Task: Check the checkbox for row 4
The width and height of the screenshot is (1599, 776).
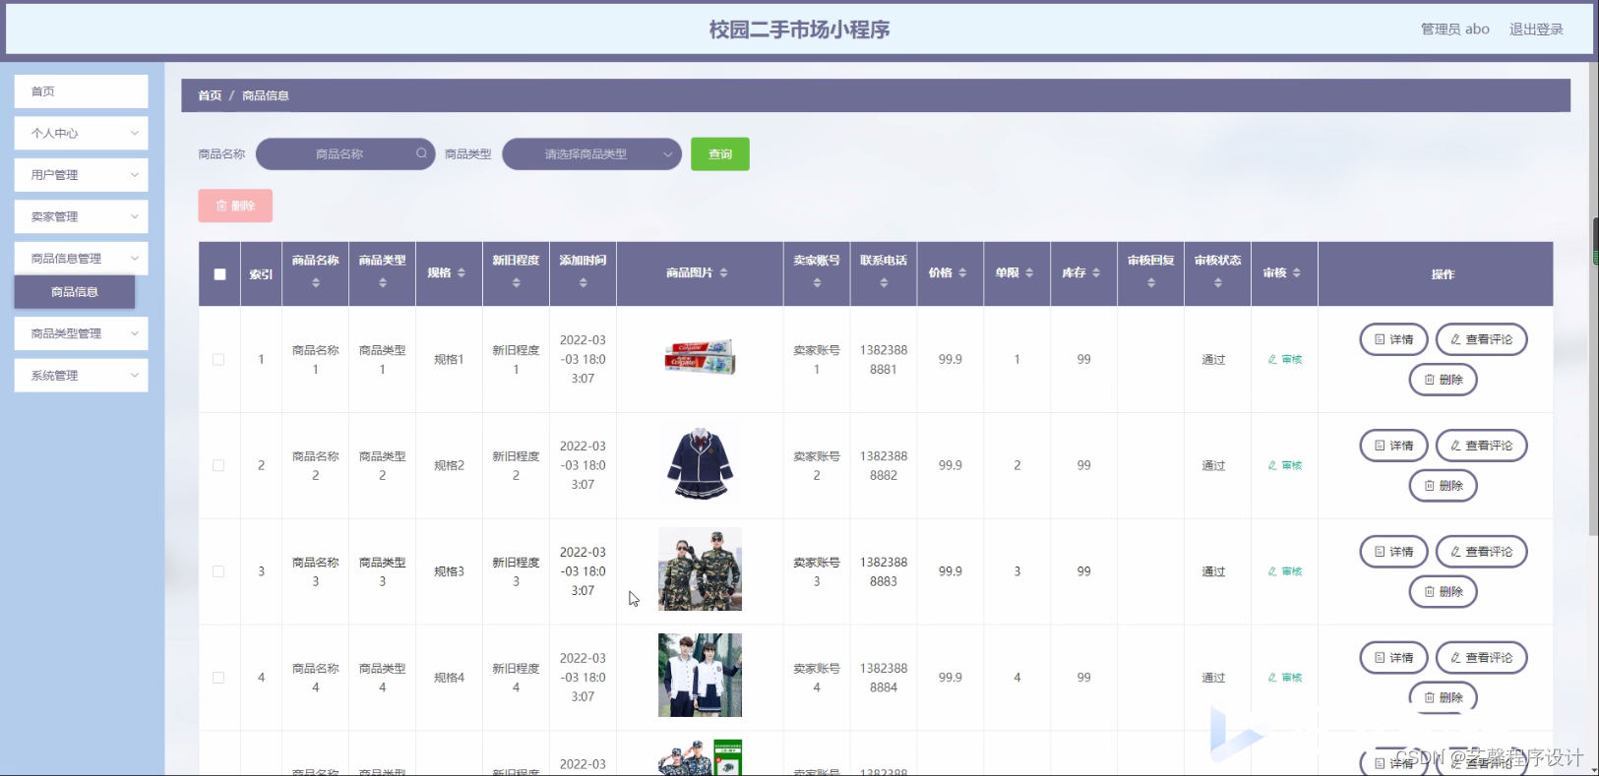Action: [x=218, y=678]
